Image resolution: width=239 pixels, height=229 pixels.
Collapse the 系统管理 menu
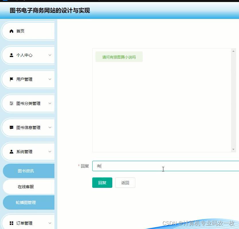[x=50, y=151]
